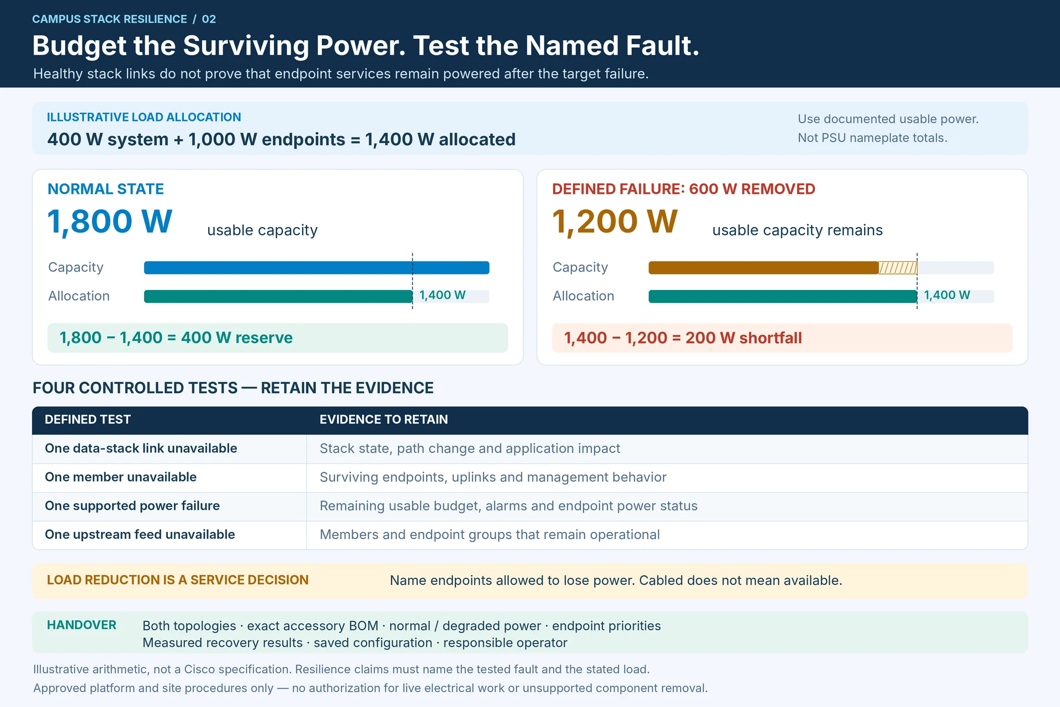Click the 'Healthy stack links do not prove' subtitle
This screenshot has width=1060, height=707.
coord(341,74)
